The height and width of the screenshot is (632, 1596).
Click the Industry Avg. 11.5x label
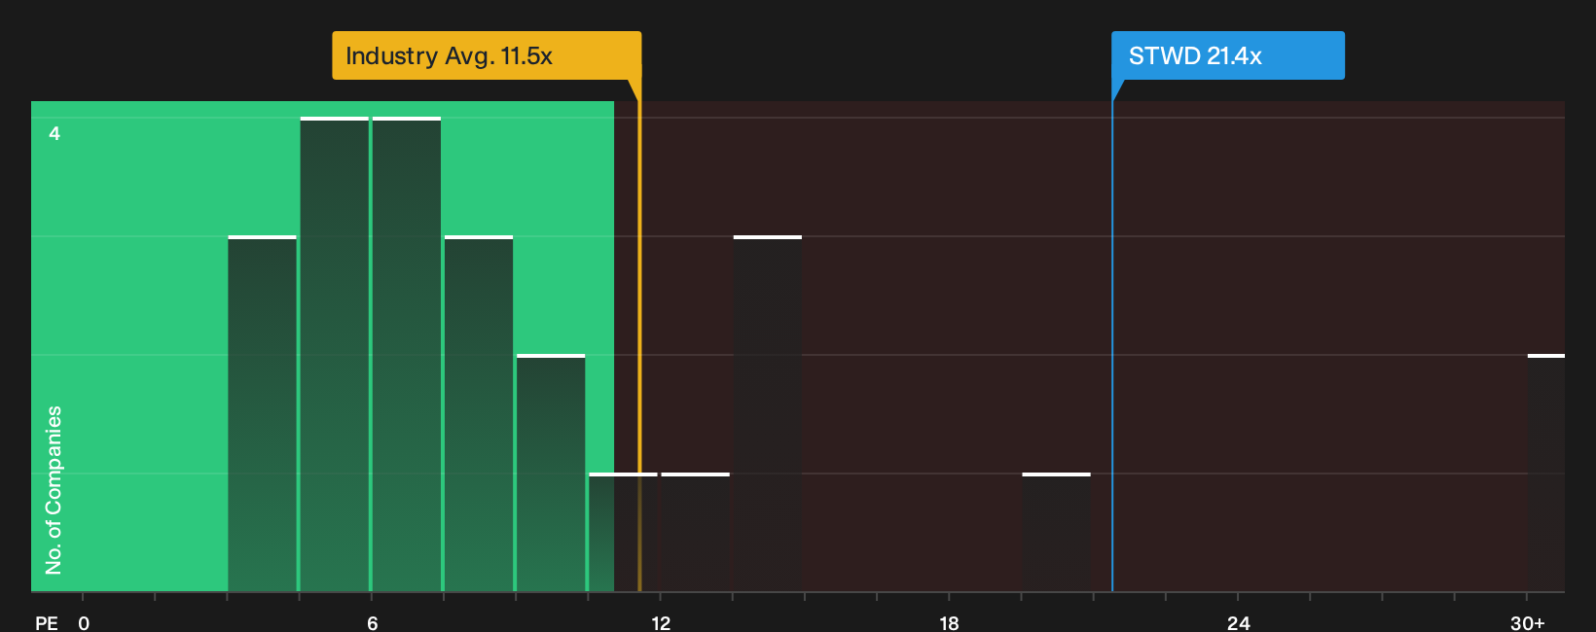tap(487, 55)
